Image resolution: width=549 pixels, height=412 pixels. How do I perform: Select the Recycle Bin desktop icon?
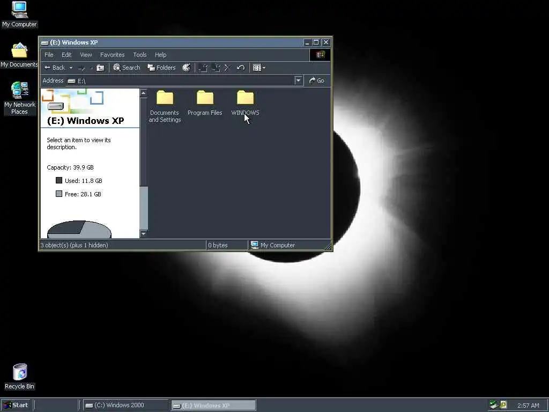click(x=19, y=377)
